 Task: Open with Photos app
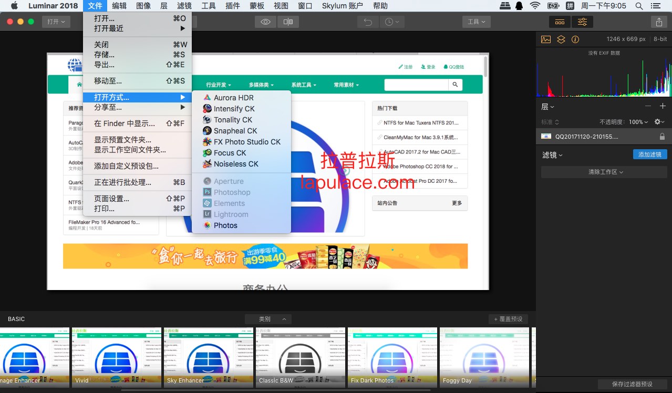tap(241, 225)
